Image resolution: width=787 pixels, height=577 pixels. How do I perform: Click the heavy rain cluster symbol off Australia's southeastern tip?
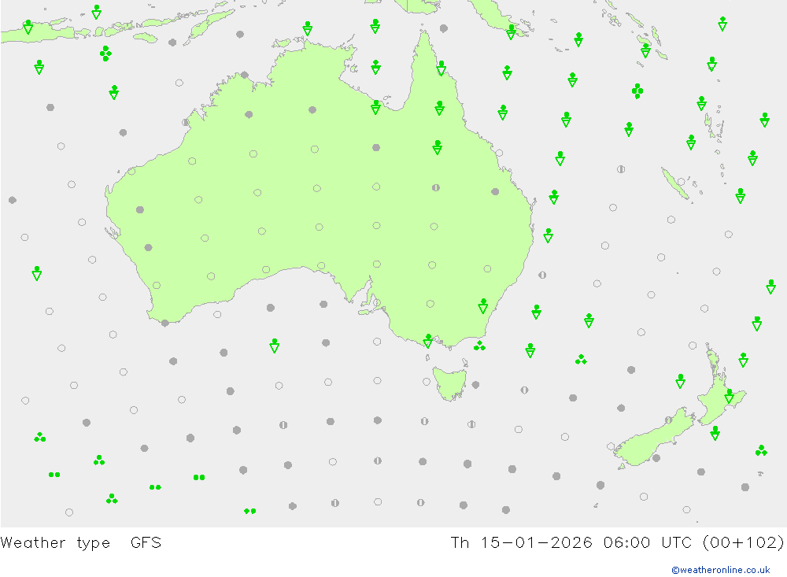tap(479, 346)
